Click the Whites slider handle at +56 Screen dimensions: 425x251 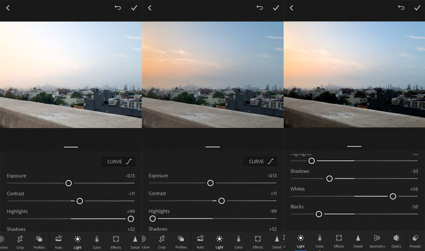(392, 196)
